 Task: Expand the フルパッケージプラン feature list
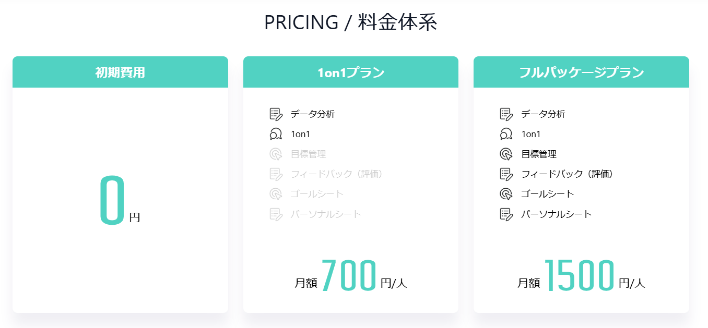tap(581, 163)
